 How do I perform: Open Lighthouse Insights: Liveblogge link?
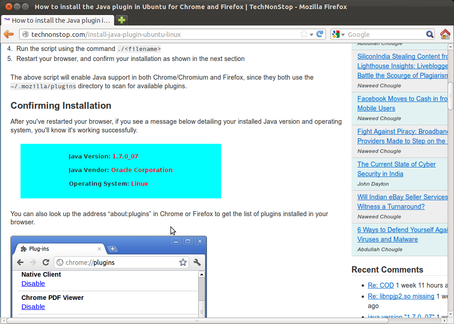(402, 66)
